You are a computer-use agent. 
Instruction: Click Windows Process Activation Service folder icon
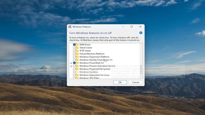point(77,66)
